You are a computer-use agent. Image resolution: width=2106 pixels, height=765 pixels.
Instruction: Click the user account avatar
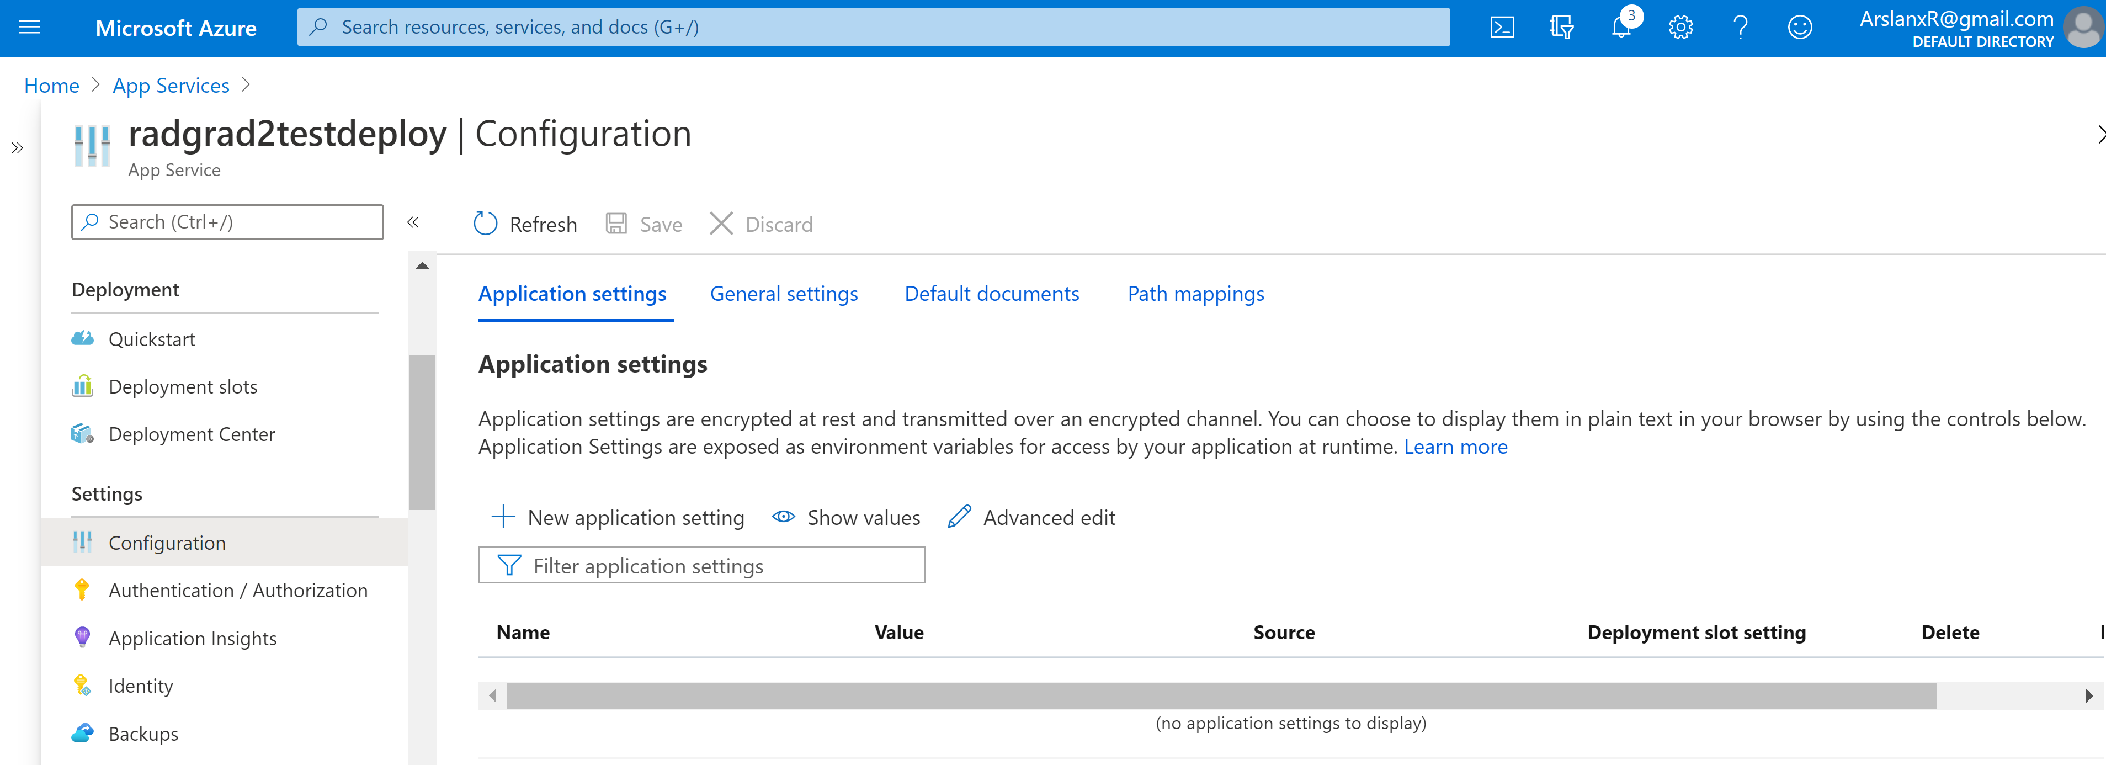coord(2082,27)
